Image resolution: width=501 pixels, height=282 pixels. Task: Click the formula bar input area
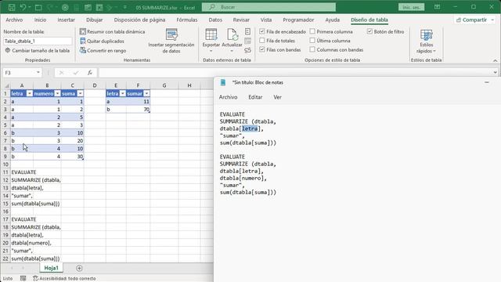tap(295, 73)
